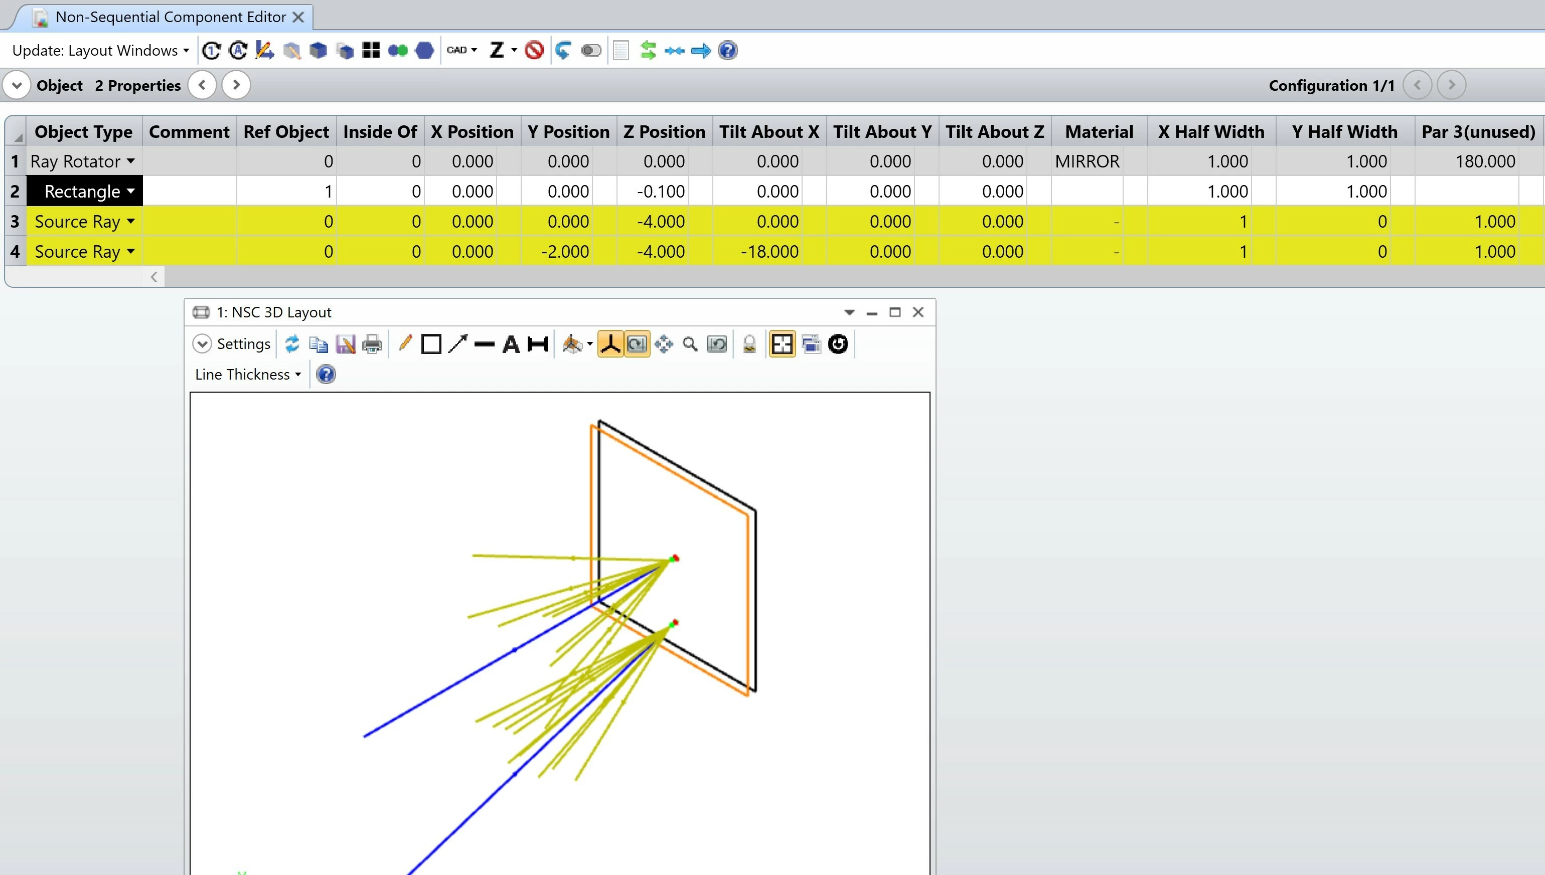Open the Rectangle object type dropdown
Image resolution: width=1545 pixels, height=875 pixels.
tap(130, 191)
